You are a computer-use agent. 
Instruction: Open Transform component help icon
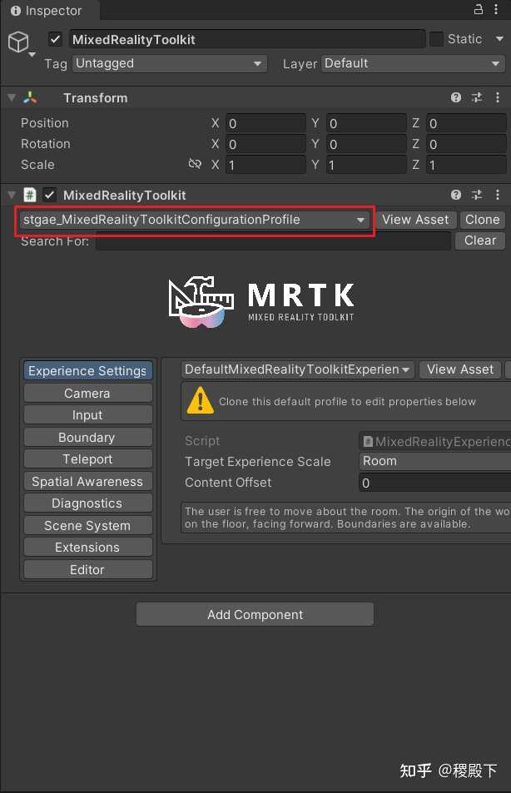pyautogui.click(x=456, y=97)
